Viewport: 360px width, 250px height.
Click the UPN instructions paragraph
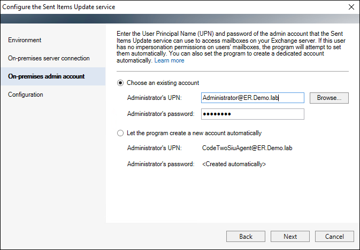pos(231,47)
